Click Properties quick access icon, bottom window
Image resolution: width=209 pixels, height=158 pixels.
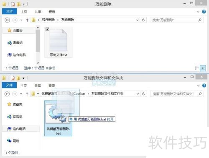click(13, 78)
